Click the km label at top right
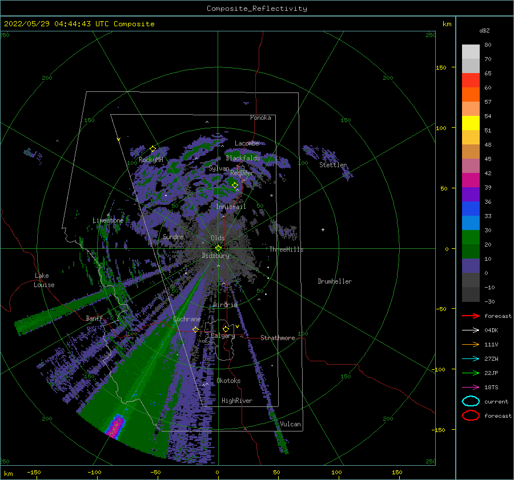The height and width of the screenshot is (480, 514). click(x=447, y=24)
